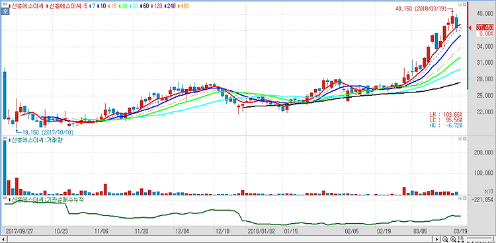Click the tall blue first volume bar
The width and height of the screenshot is (496, 243).
pyautogui.click(x=5, y=168)
